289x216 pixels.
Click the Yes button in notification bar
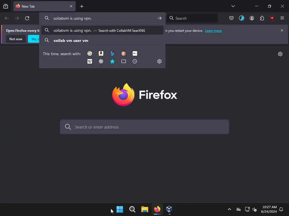[x=34, y=39]
